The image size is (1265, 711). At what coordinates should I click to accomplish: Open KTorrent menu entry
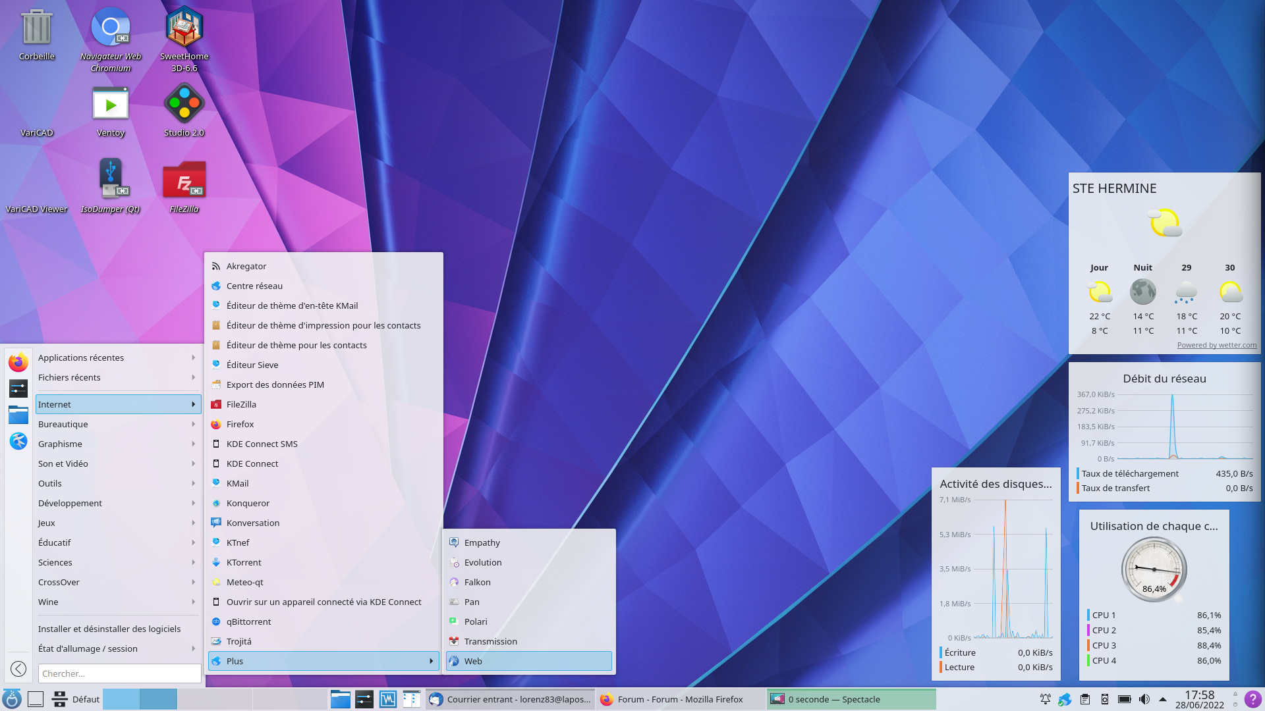point(323,562)
